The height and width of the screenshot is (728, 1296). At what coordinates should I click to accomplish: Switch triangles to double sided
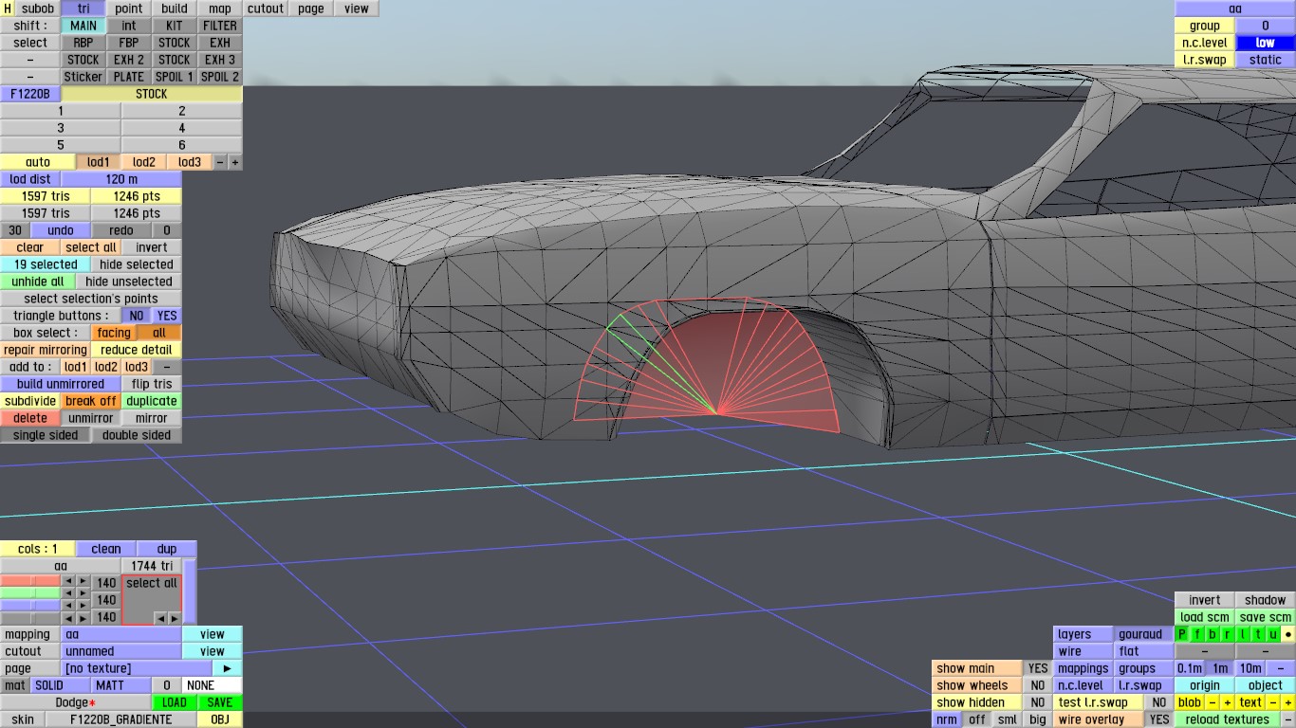tap(137, 435)
